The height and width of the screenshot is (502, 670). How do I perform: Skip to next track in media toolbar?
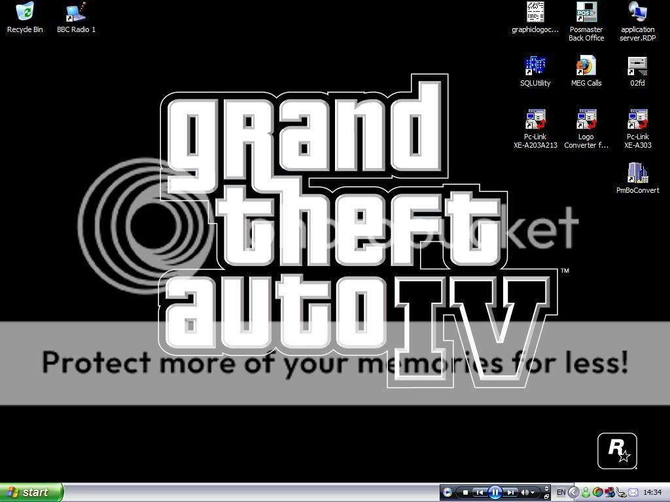(511, 492)
